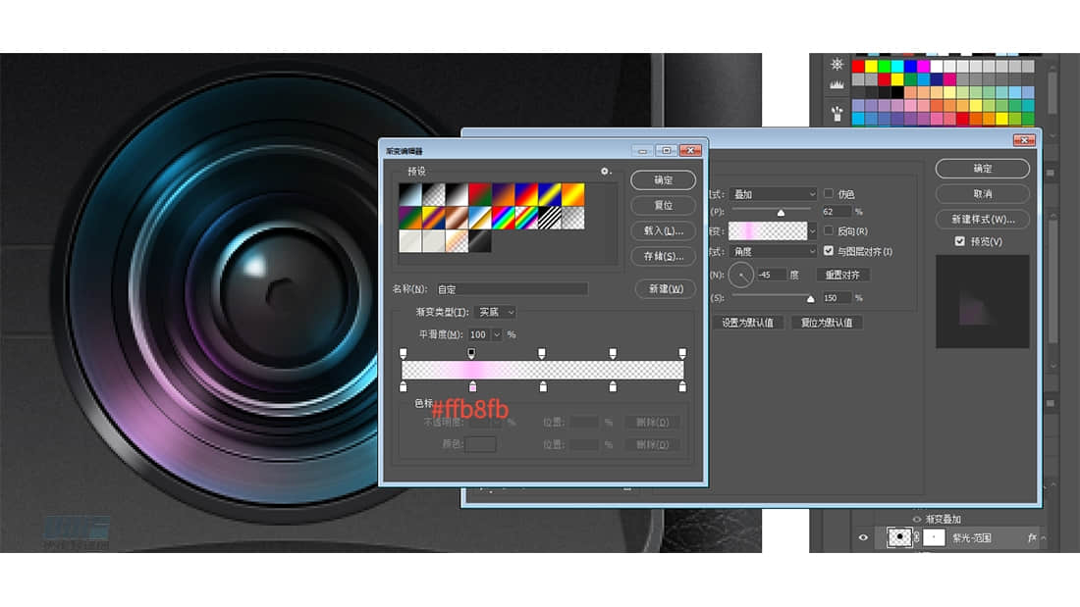Viewport: 1080px width, 607px height.
Task: Open the gradient style 角度 dropdown
Action: click(774, 252)
